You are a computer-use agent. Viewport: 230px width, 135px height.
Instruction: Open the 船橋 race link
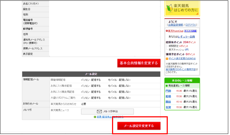[168, 97]
